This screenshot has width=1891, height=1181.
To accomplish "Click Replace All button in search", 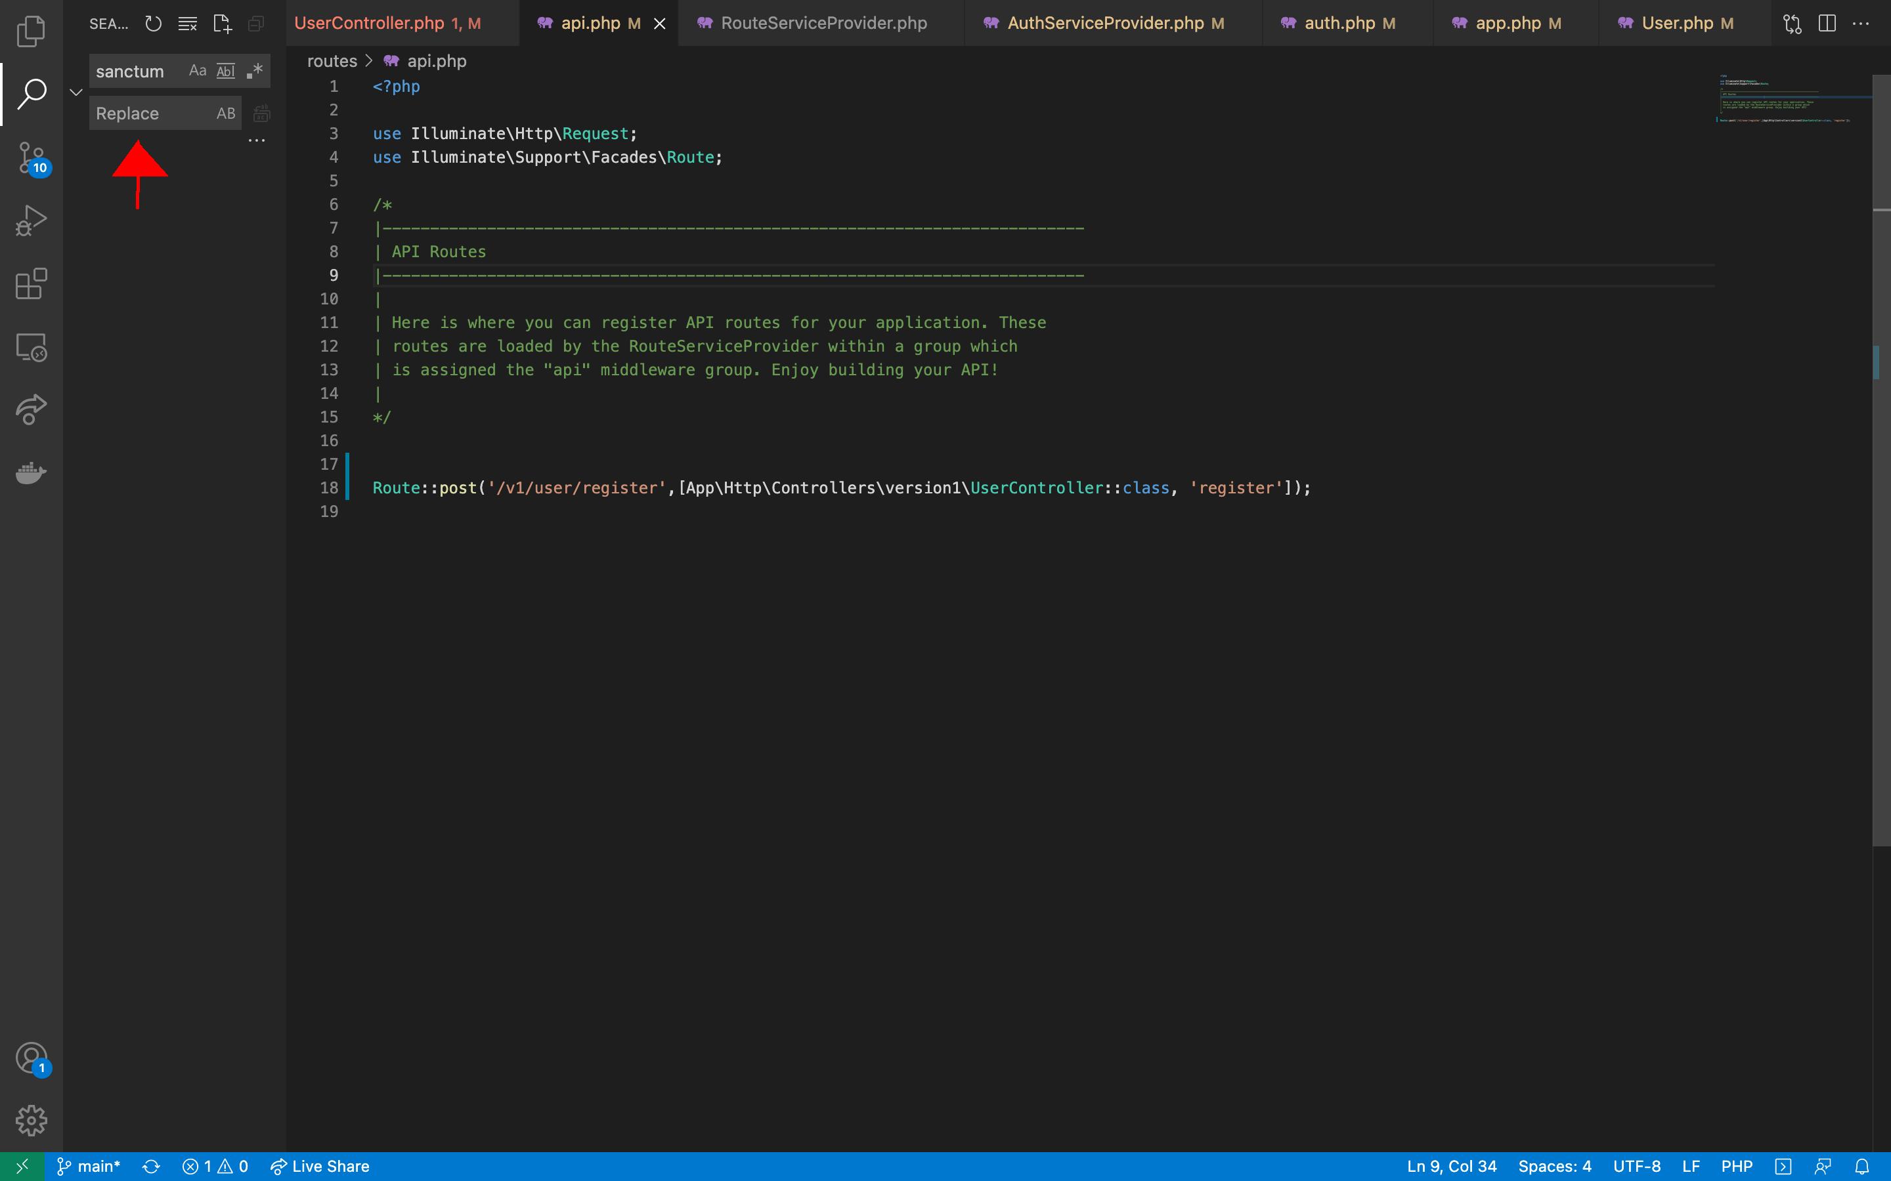I will pos(261,113).
